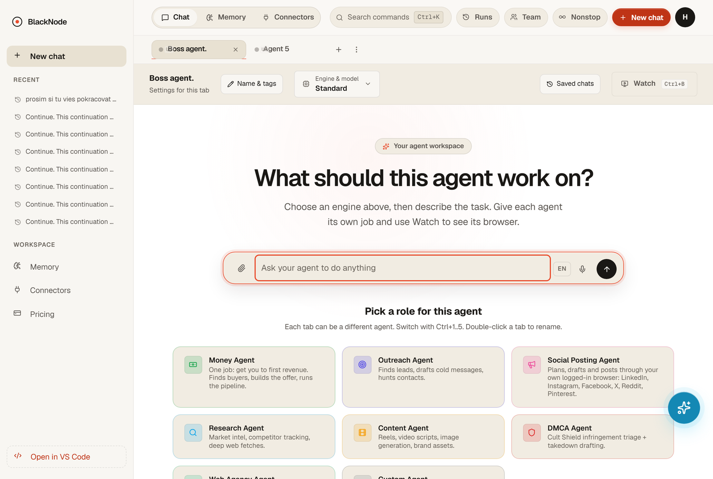Click the sidebar Memory brain icon
This screenshot has height=479, width=713.
17,266
